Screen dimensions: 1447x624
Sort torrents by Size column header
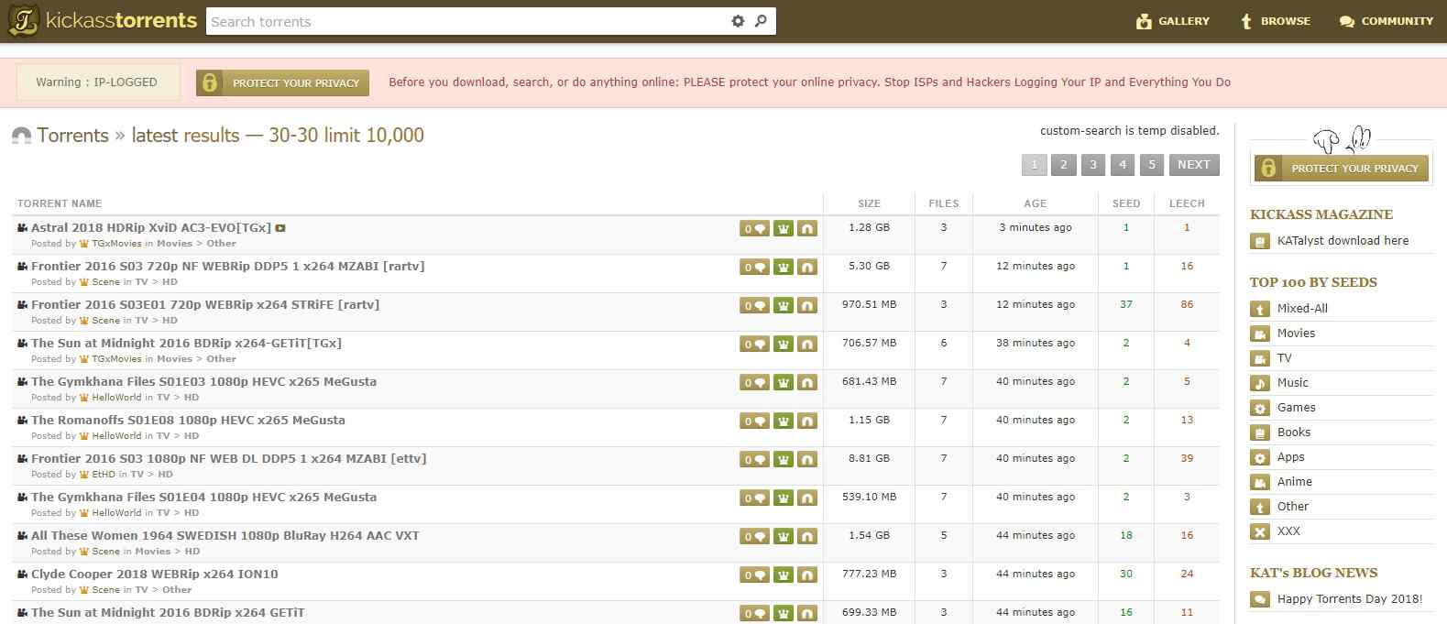tap(869, 203)
